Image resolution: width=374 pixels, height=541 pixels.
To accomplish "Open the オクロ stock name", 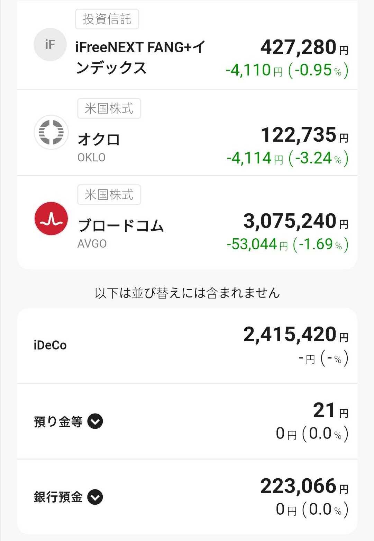I will click(x=99, y=140).
